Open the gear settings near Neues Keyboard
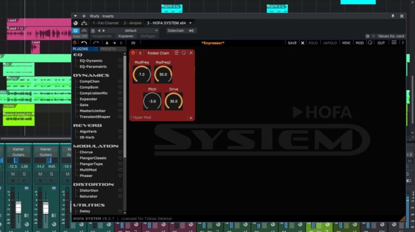Viewport: 415px width, 232px height. tap(367, 36)
